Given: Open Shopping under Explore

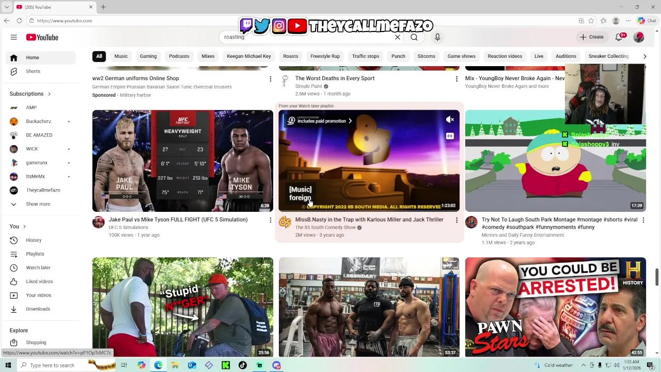Looking at the screenshot, I should click(41, 343).
